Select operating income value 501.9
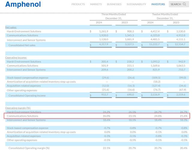The height and width of the screenshot is (150, 192). (105, 66)
